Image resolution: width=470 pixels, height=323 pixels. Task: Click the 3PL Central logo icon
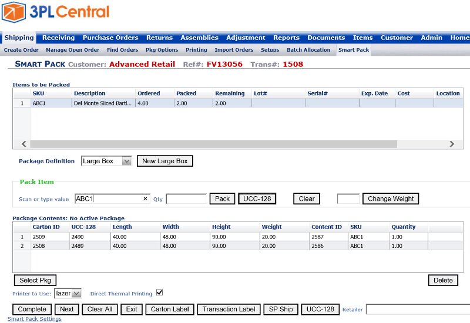point(14,12)
